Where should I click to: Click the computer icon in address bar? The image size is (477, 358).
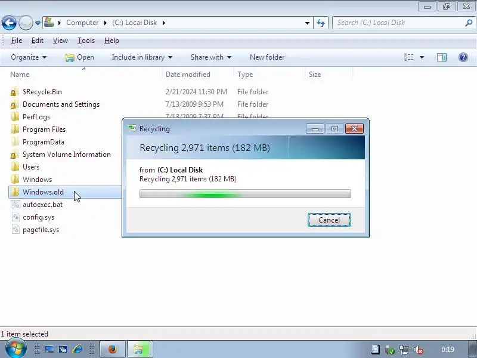49,23
